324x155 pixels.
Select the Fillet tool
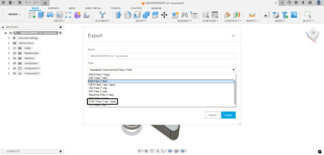coord(128,15)
